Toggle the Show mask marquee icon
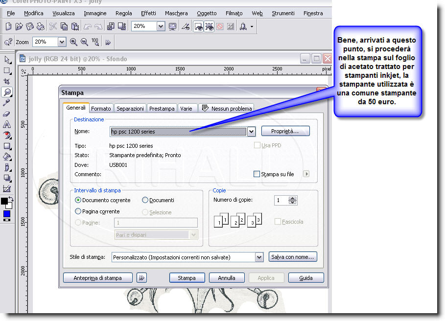The image size is (445, 321). 198,26
